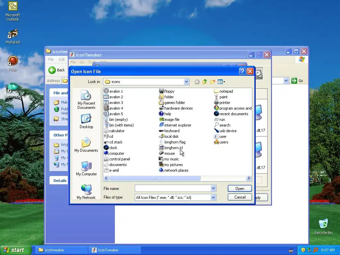Click the security shield tray icon
The width and height of the screenshot is (340, 255).
pos(303,250)
